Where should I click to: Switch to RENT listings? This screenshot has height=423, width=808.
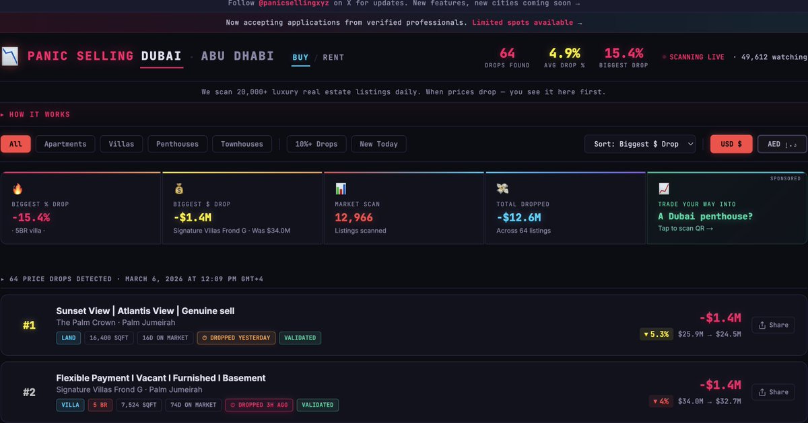pos(333,57)
